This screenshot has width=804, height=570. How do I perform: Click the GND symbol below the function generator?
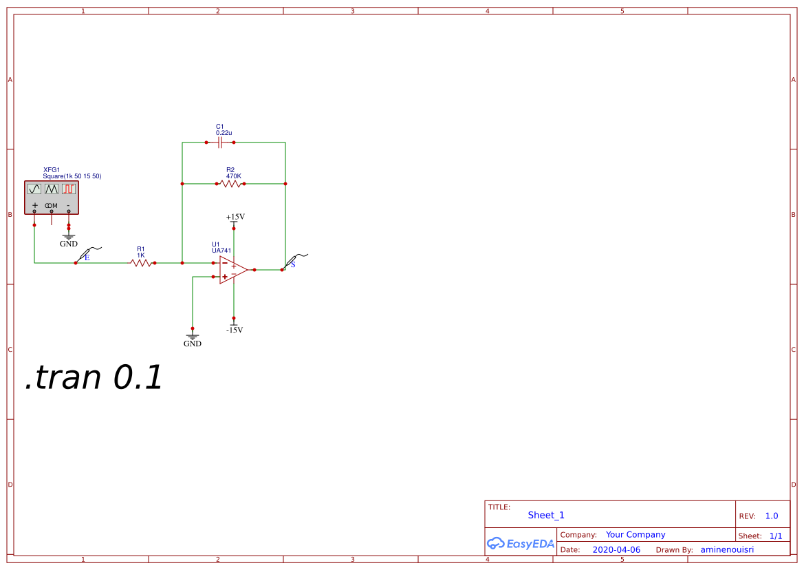click(68, 236)
